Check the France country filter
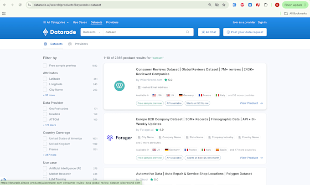Screen dimensions: 310x185 tap(45, 149)
